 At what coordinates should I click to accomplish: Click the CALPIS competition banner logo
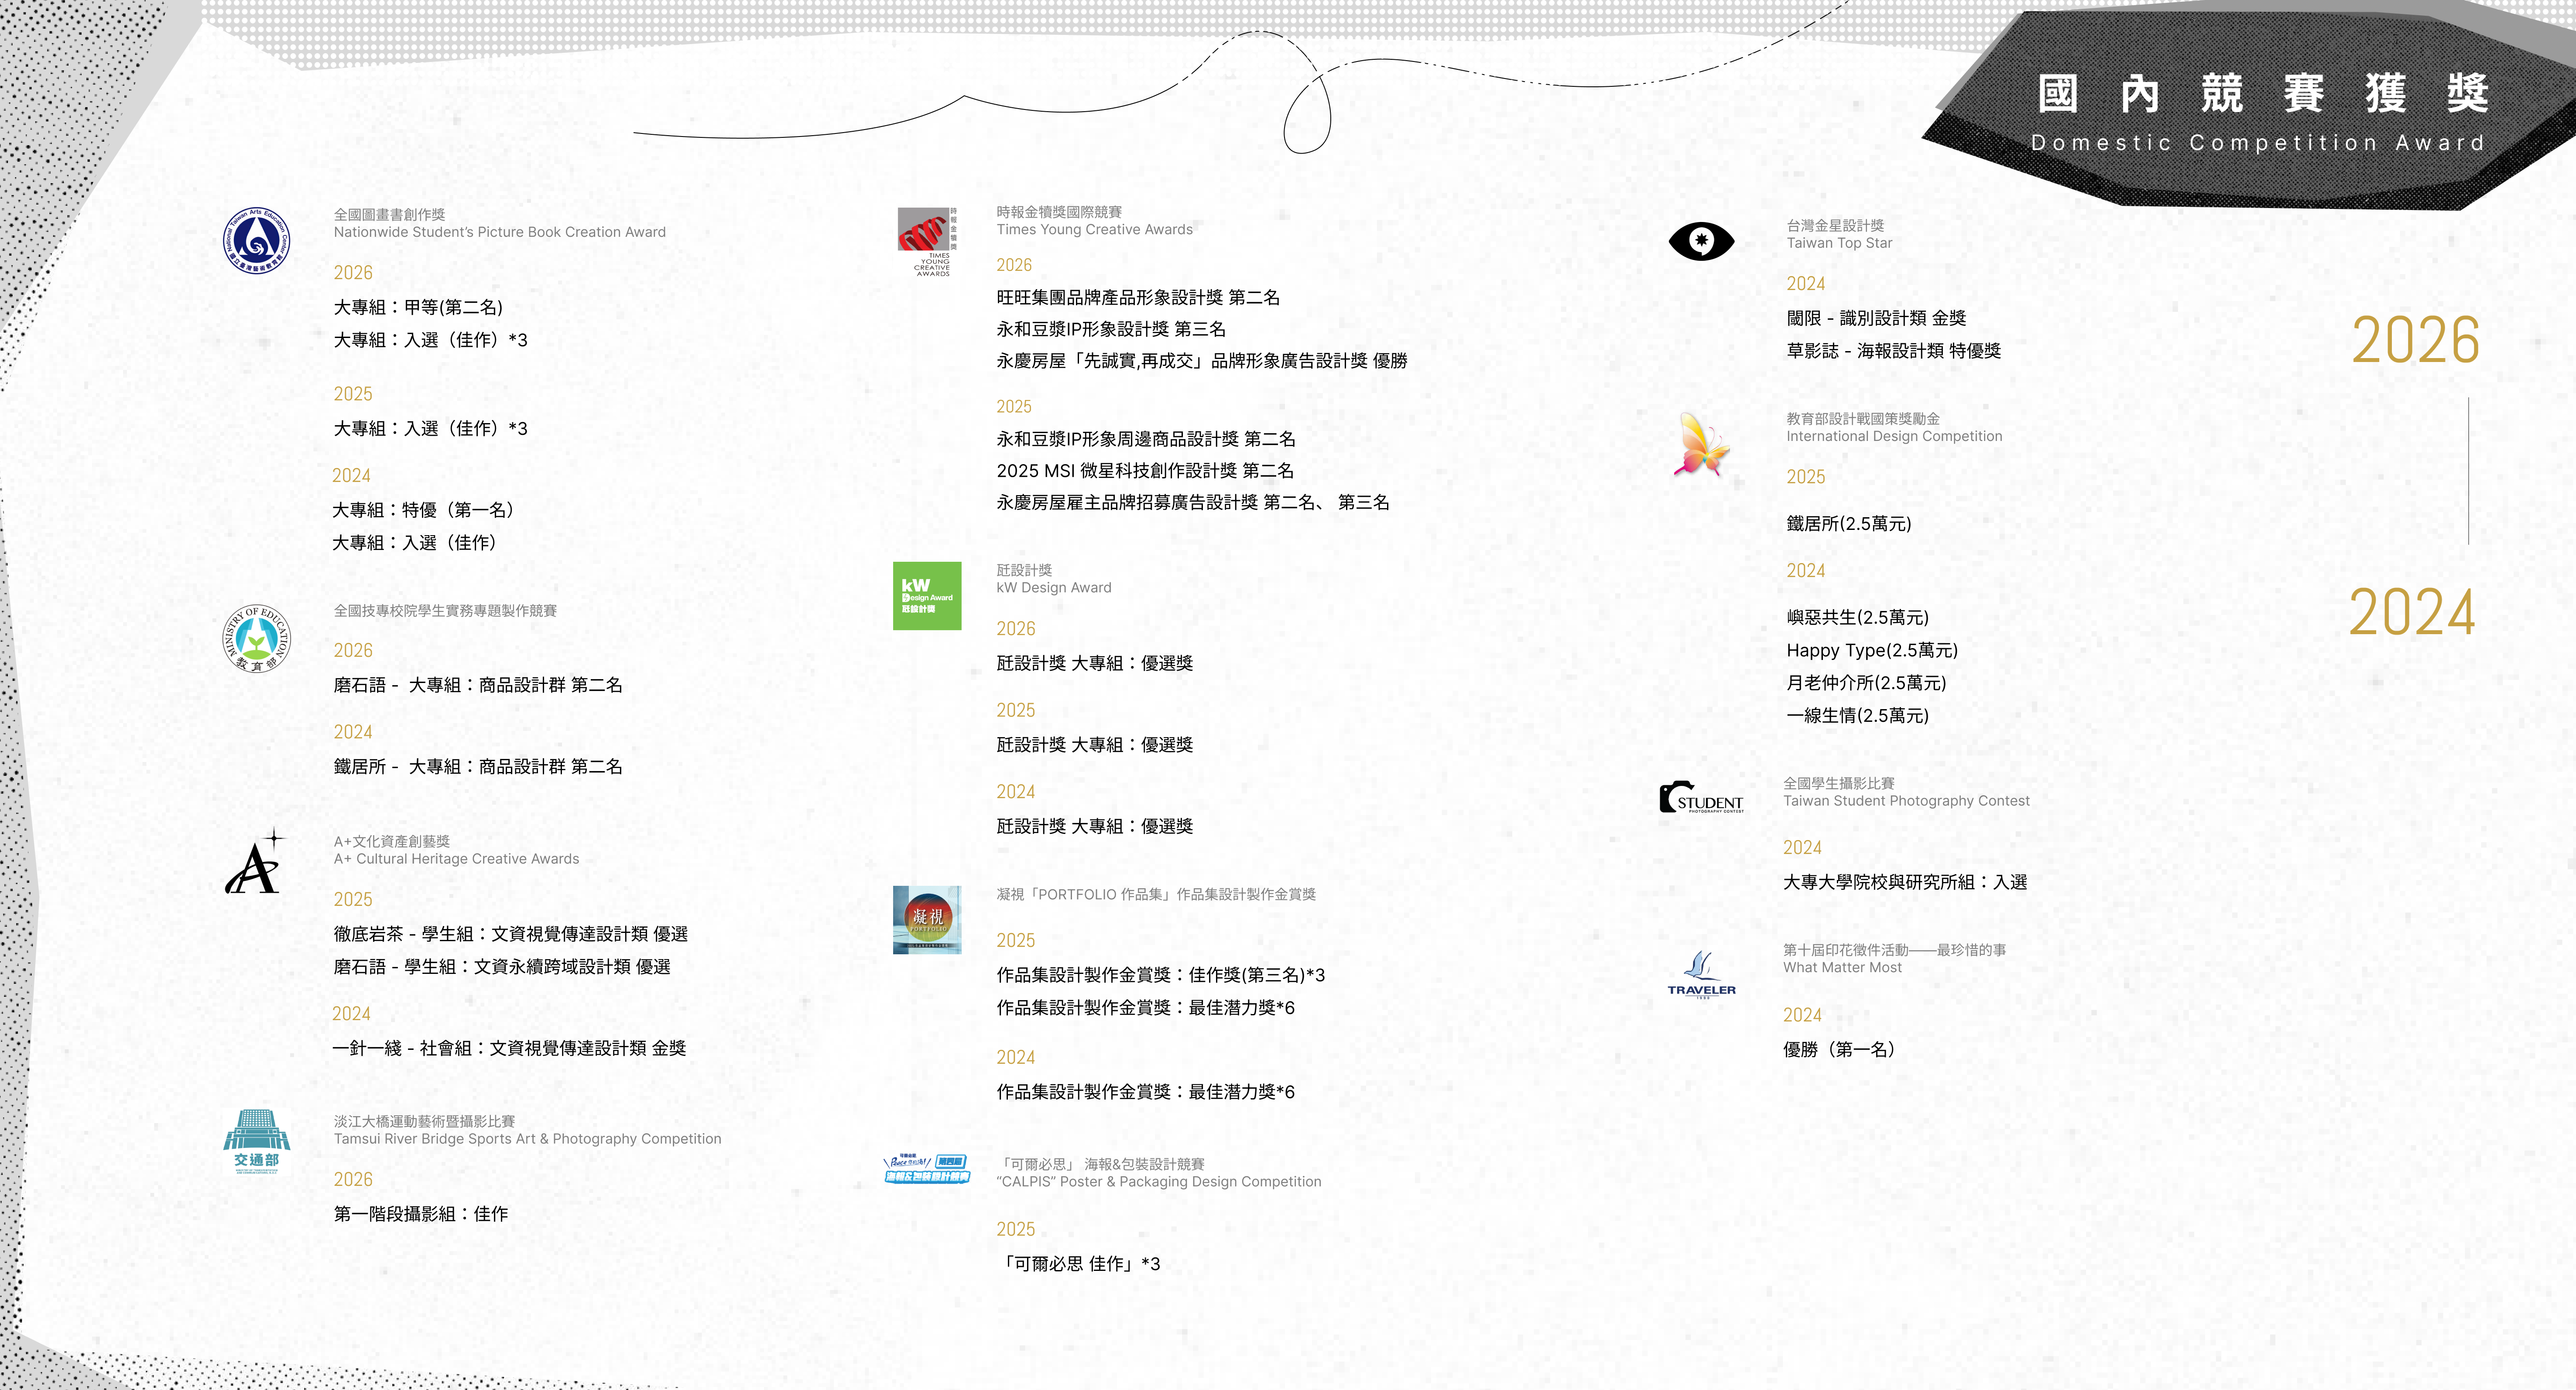[x=927, y=1169]
